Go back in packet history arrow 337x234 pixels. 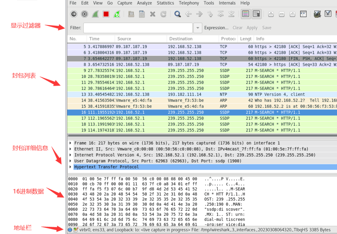point(189,14)
